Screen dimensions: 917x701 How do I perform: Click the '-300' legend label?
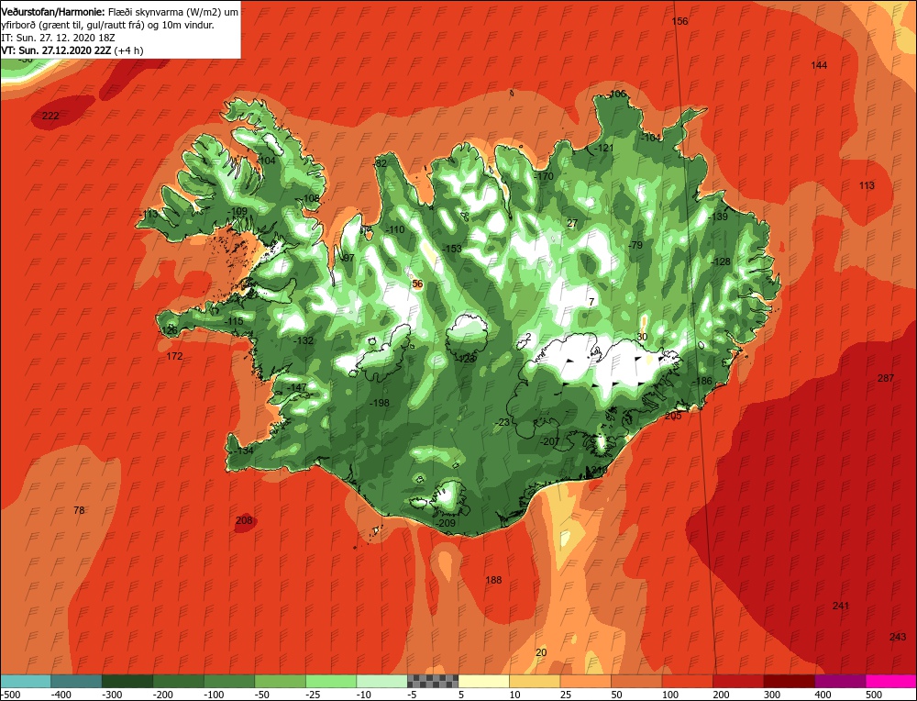(x=112, y=695)
